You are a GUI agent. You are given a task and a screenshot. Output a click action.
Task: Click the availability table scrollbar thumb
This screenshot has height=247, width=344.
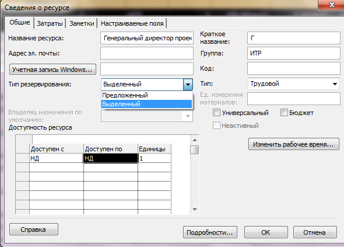[195, 150]
